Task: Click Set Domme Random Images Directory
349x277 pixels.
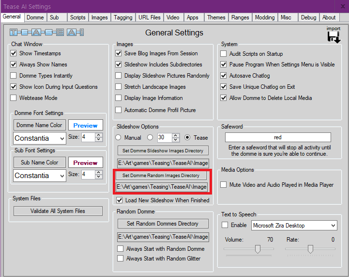Action: tap(161, 175)
